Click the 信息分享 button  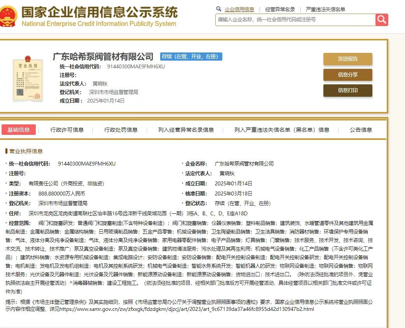347,75
